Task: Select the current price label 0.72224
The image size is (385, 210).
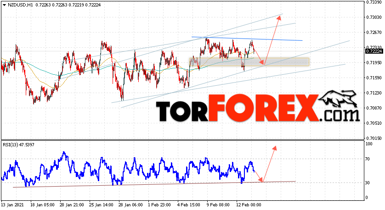Action: [374, 51]
